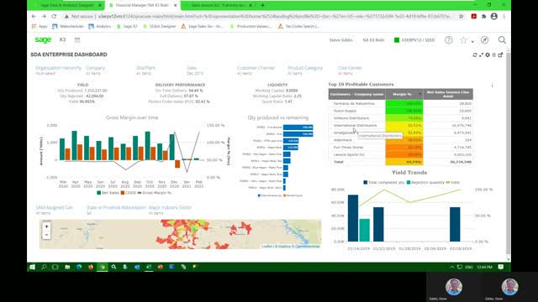538x302 pixels.
Task: Select the International Distributors table row
Action: coord(400,125)
